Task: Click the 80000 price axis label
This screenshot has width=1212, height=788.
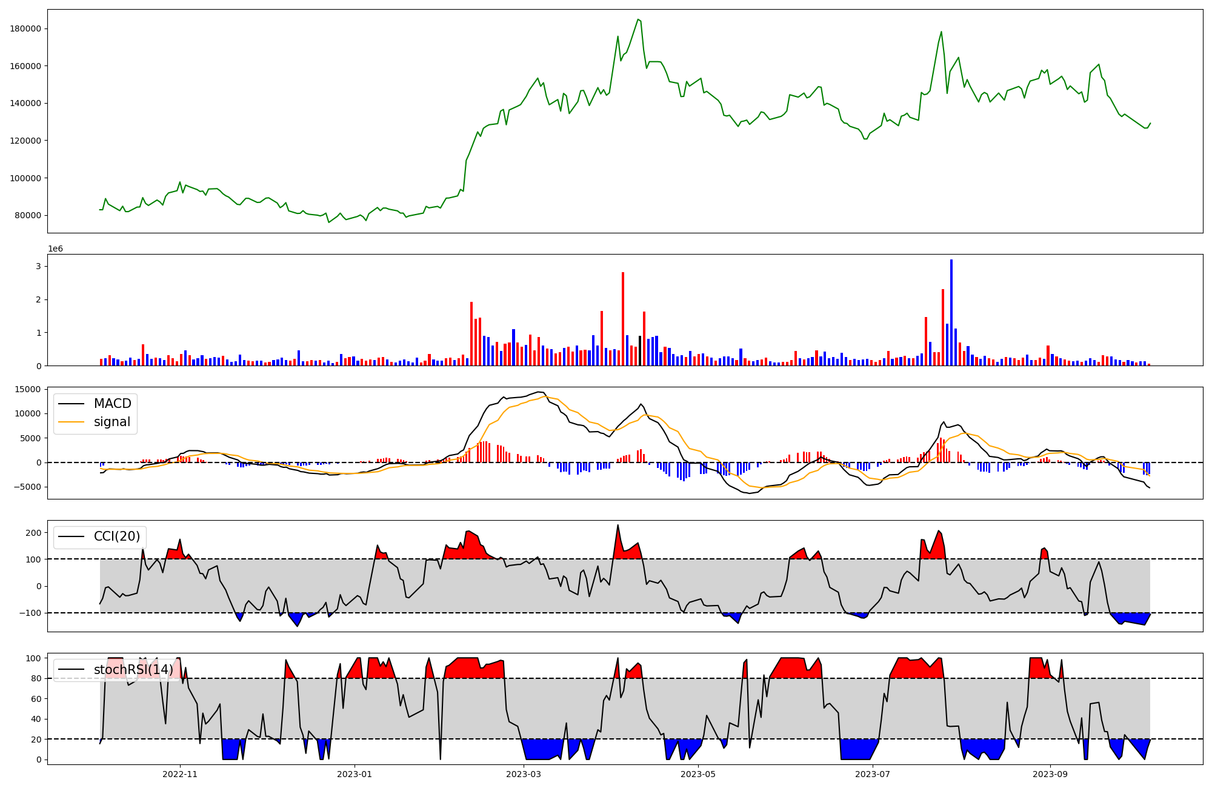Action: point(28,216)
